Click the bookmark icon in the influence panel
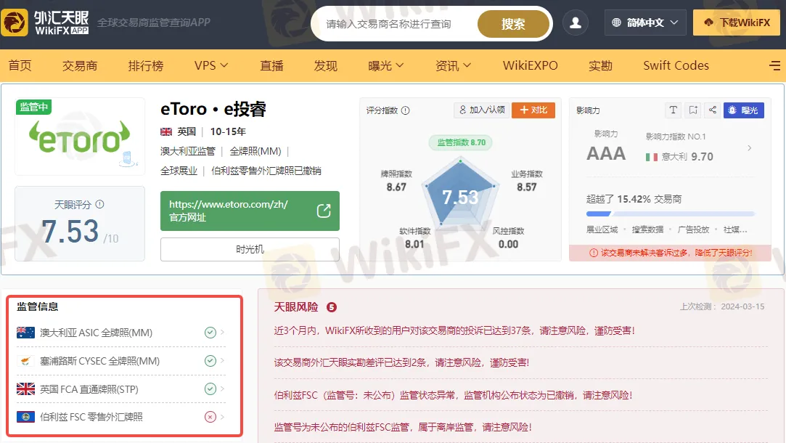Screen dimensions: 786x443 tap(693, 110)
